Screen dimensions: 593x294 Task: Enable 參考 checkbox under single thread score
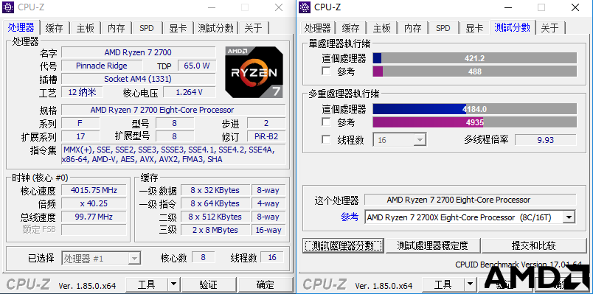[326, 71]
